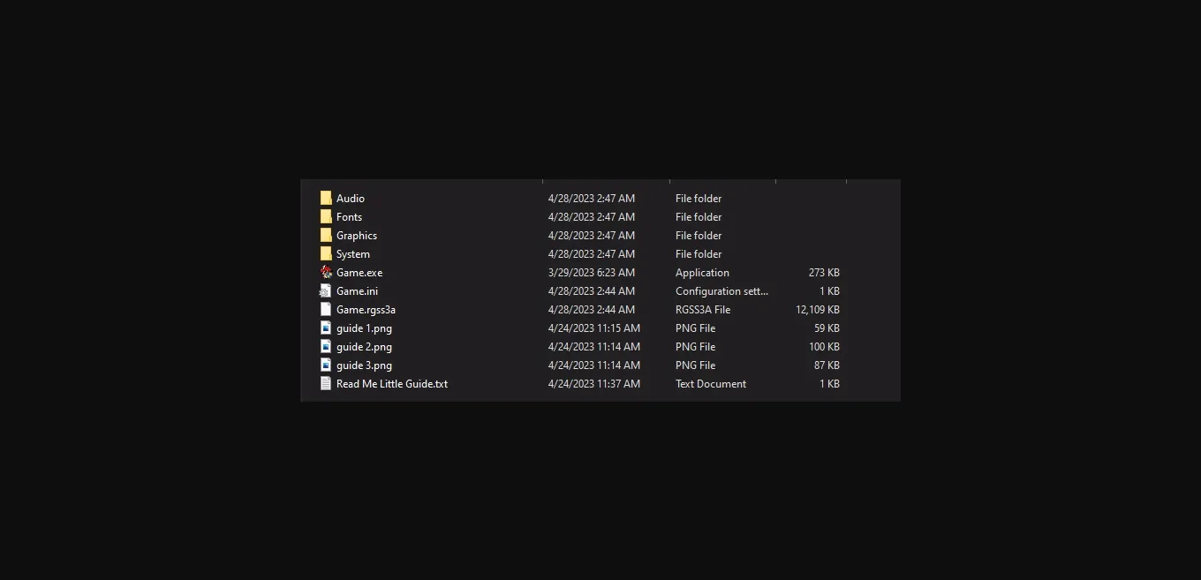Click the Audio folder icon
The width and height of the screenshot is (1201, 580).
tap(326, 199)
